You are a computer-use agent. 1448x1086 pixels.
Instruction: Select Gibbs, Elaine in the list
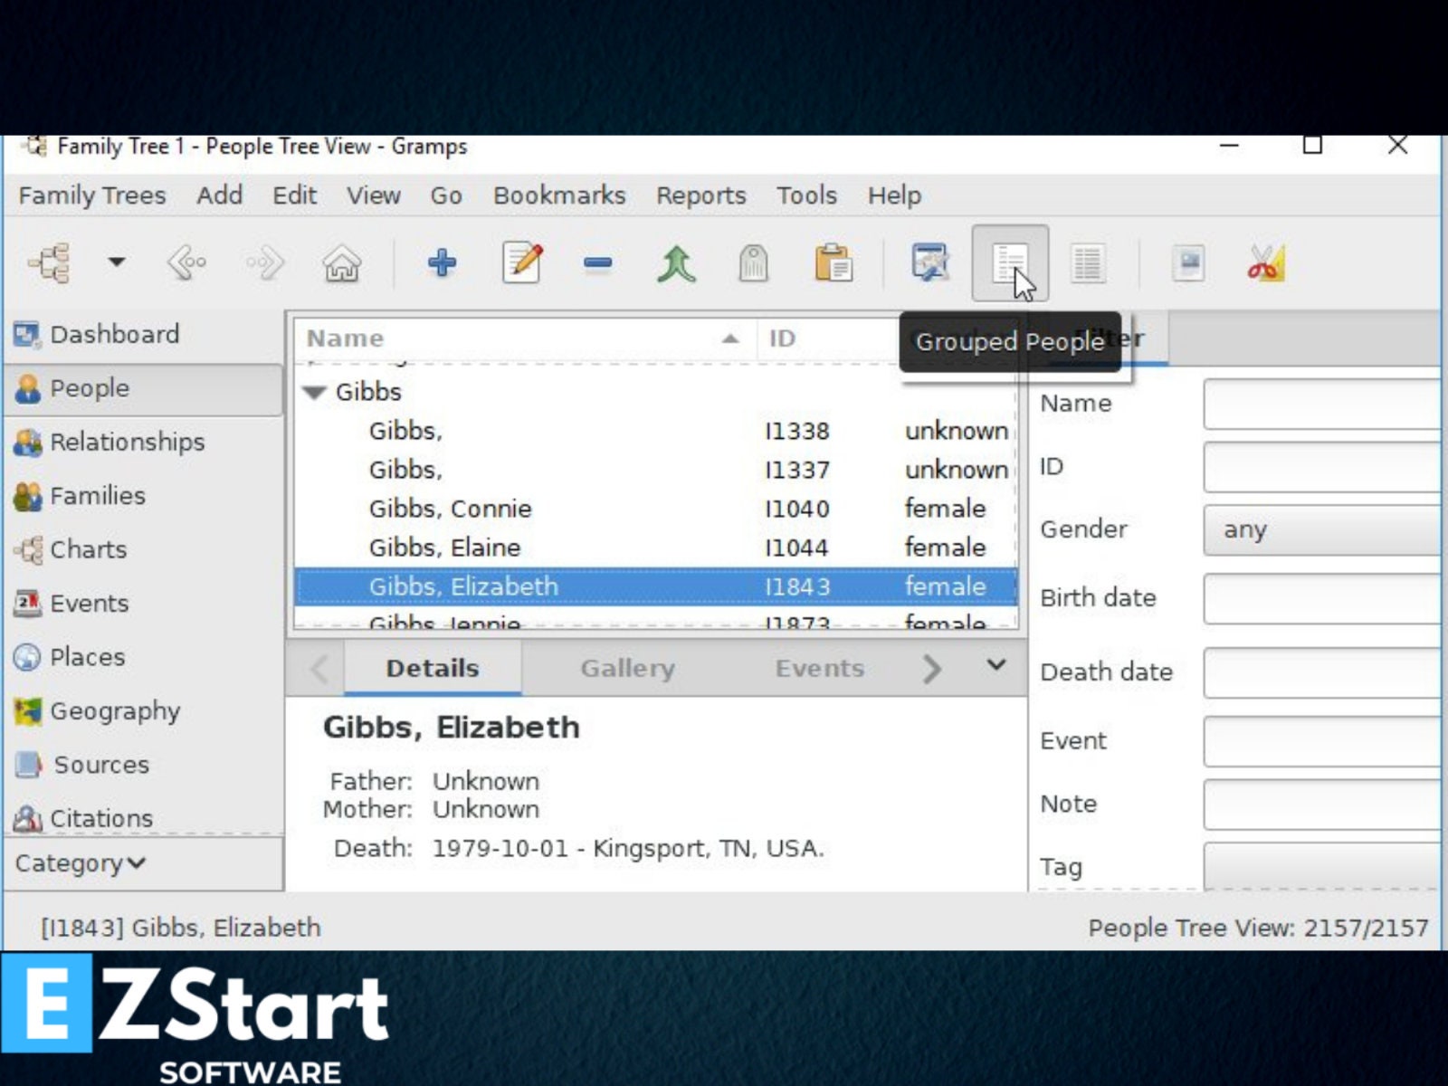point(656,548)
